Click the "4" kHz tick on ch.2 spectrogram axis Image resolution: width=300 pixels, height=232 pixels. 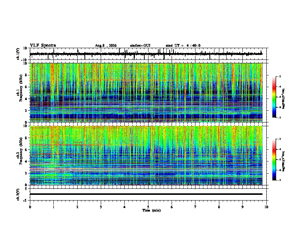[27, 161]
